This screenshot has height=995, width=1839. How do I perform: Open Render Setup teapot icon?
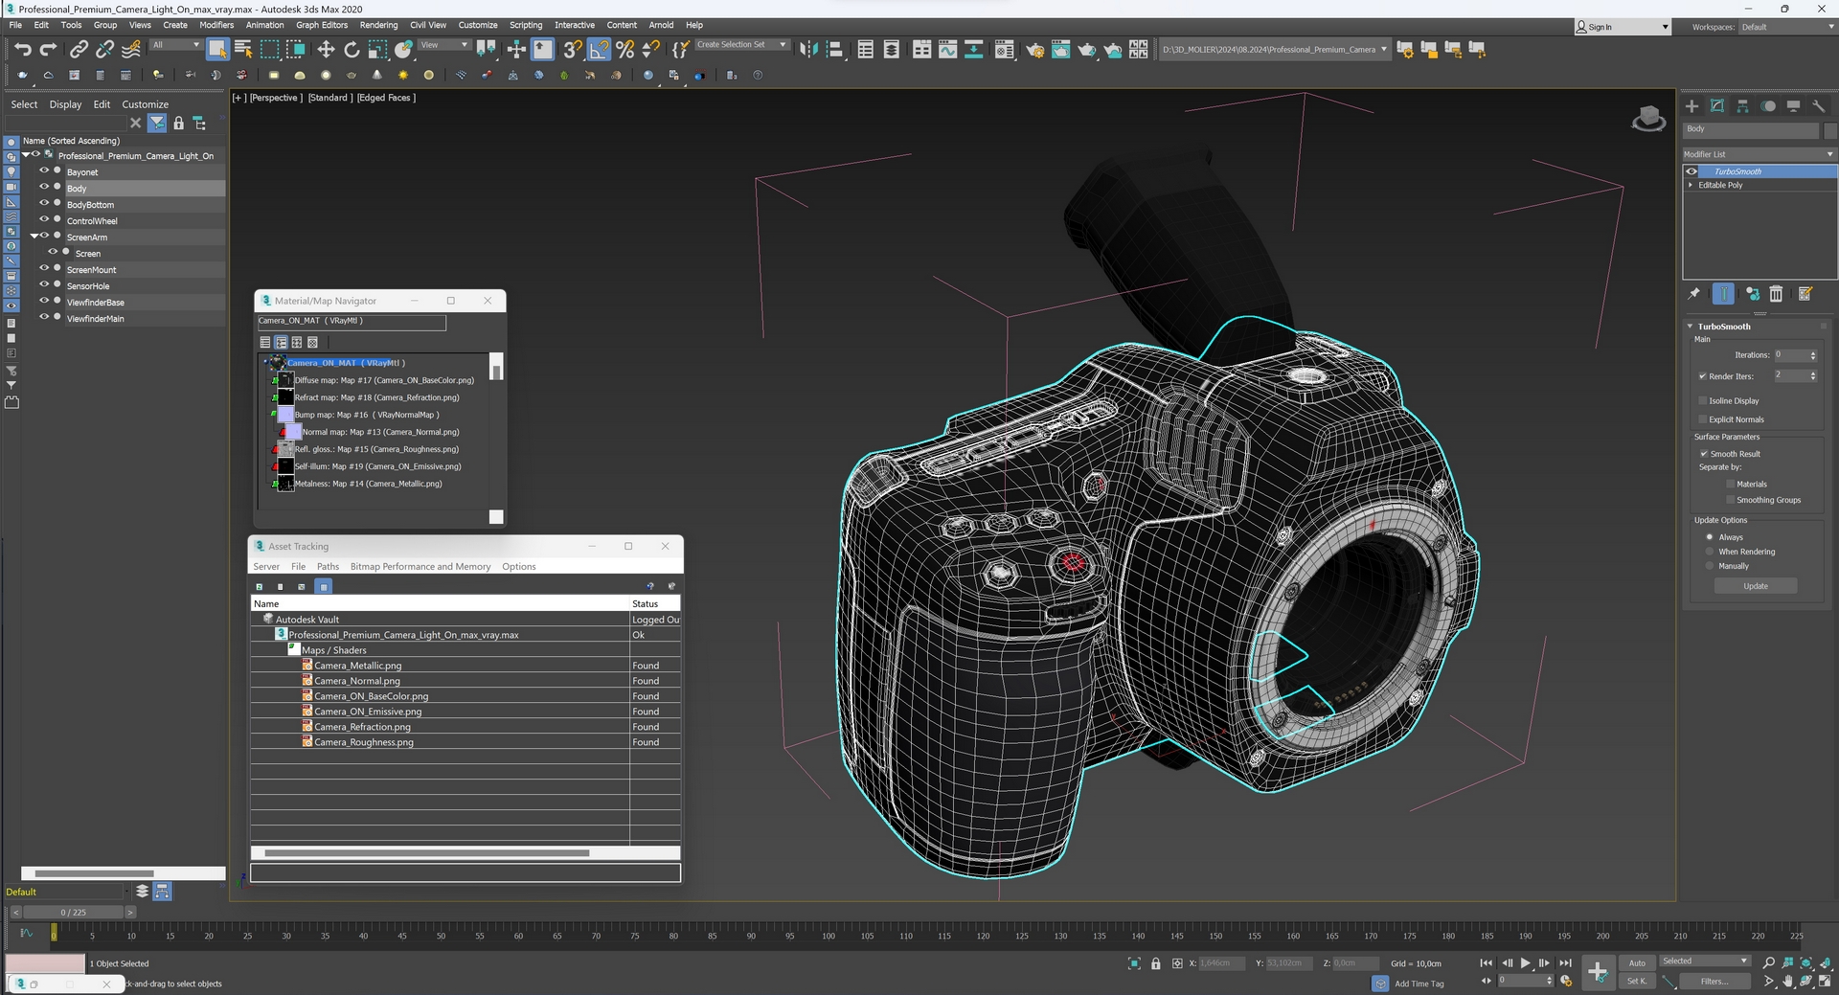coord(1034,49)
